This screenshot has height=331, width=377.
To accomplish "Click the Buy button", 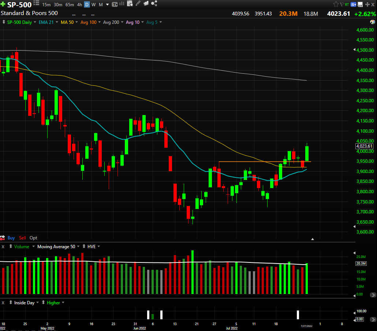I will 11,238.
